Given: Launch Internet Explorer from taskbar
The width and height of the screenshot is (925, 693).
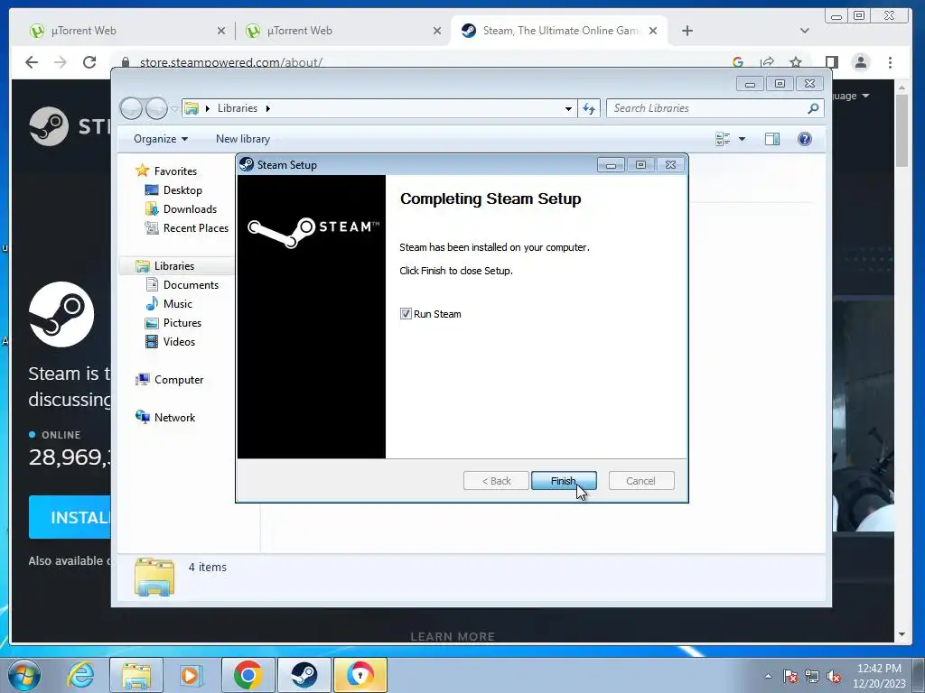Looking at the screenshot, I should tap(80, 675).
